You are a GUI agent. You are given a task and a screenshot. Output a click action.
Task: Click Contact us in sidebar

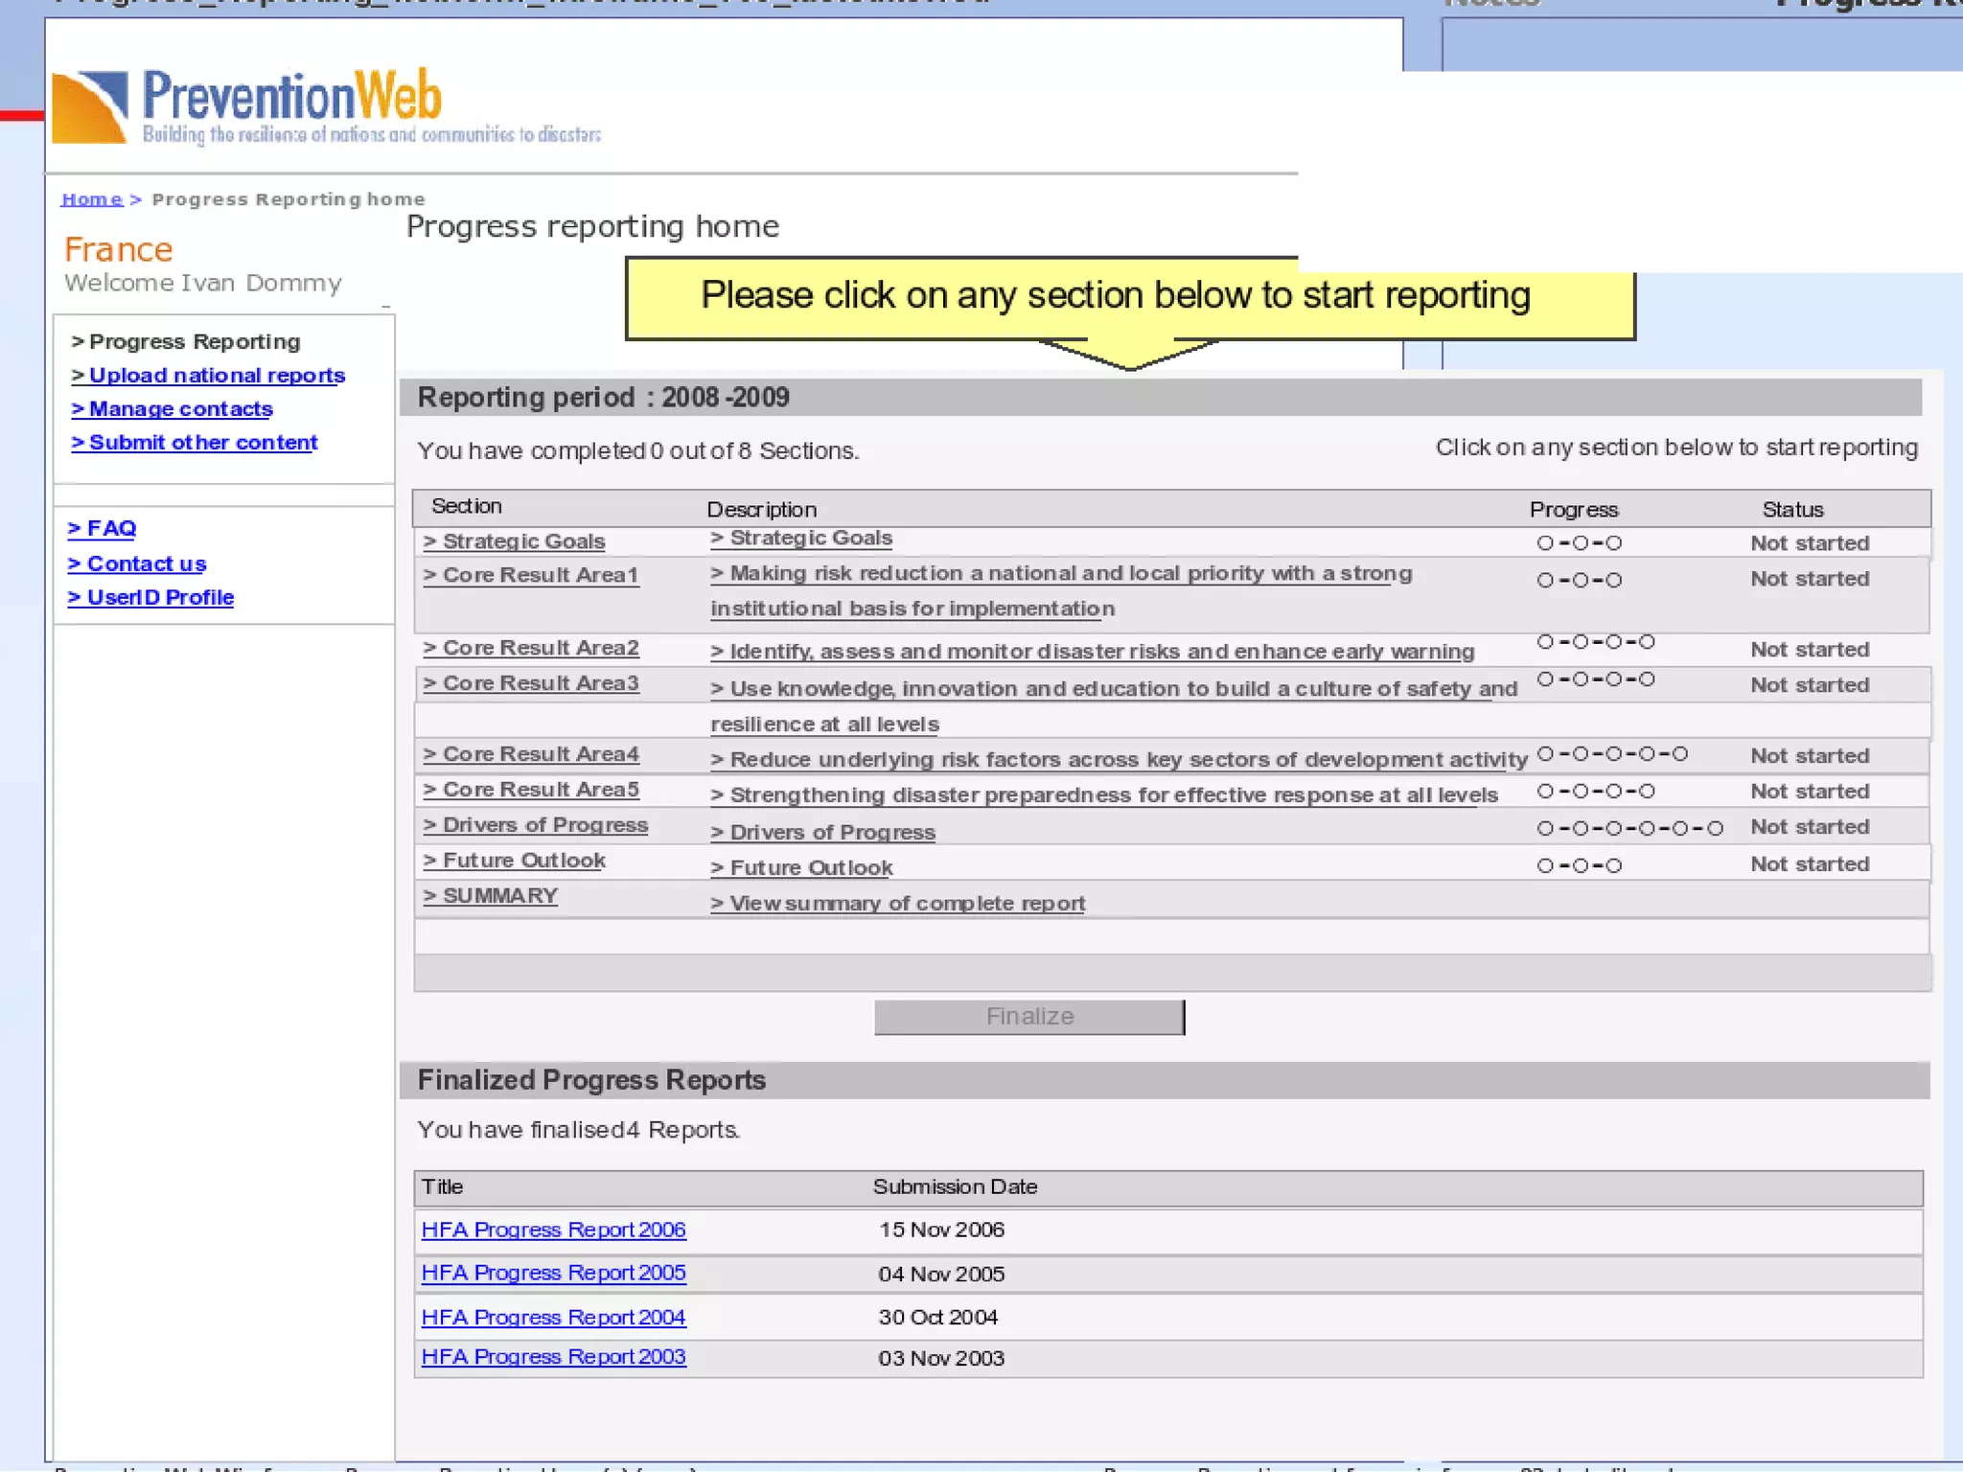pyautogui.click(x=137, y=564)
